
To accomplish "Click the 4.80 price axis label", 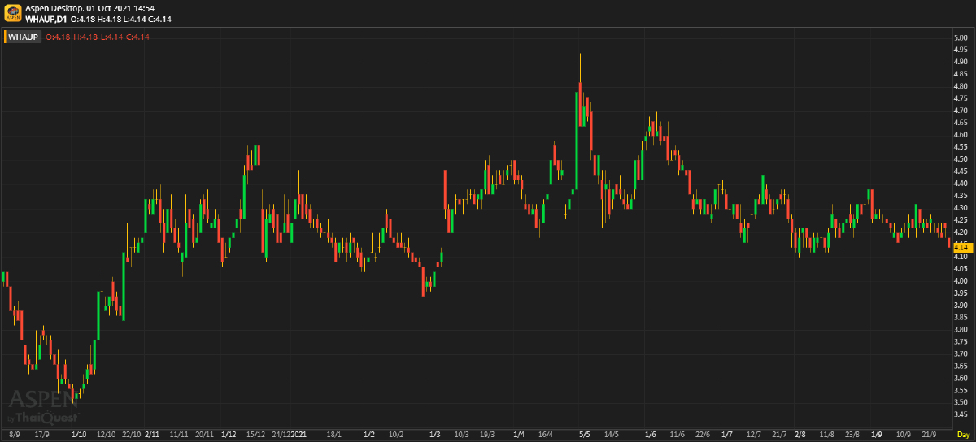I will (960, 86).
